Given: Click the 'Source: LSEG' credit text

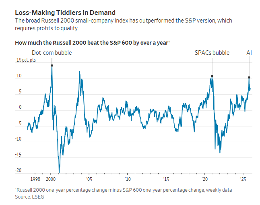Looking at the screenshot, I should pyautogui.click(x=29, y=197).
